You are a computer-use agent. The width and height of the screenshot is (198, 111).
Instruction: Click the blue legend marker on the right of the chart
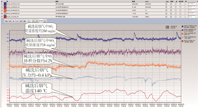[x=182, y=26]
